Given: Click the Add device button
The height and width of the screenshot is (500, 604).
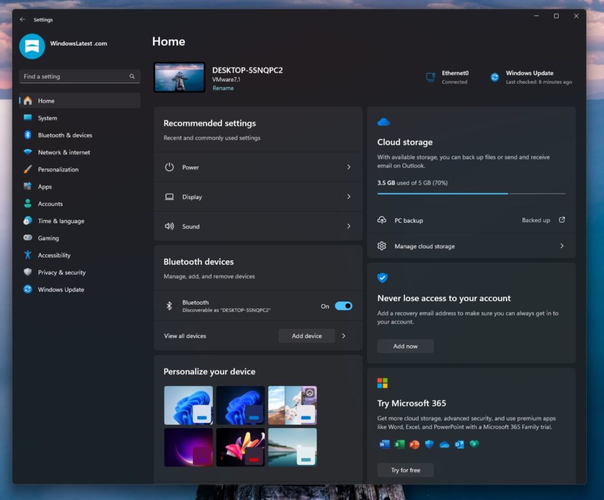Looking at the screenshot, I should coord(306,335).
